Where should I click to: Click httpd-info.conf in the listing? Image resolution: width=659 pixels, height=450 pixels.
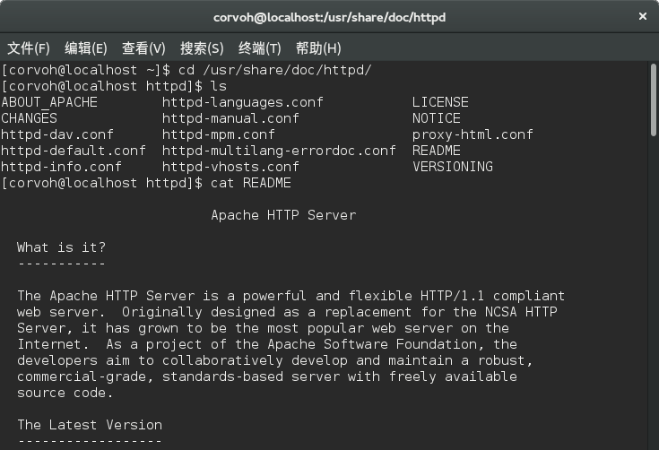coord(61,167)
